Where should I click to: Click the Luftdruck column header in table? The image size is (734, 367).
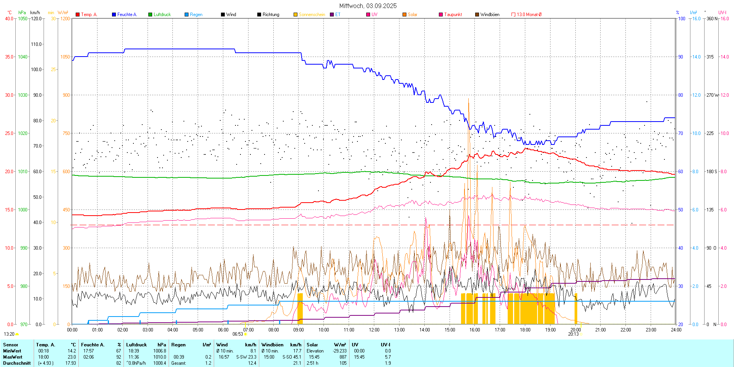coord(136,345)
